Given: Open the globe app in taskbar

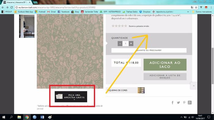Looking at the screenshot, I should pyautogui.click(x=35, y=117).
